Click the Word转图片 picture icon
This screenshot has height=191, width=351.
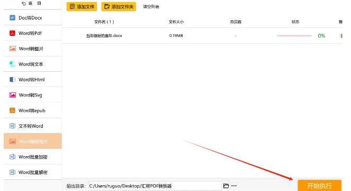12,49
